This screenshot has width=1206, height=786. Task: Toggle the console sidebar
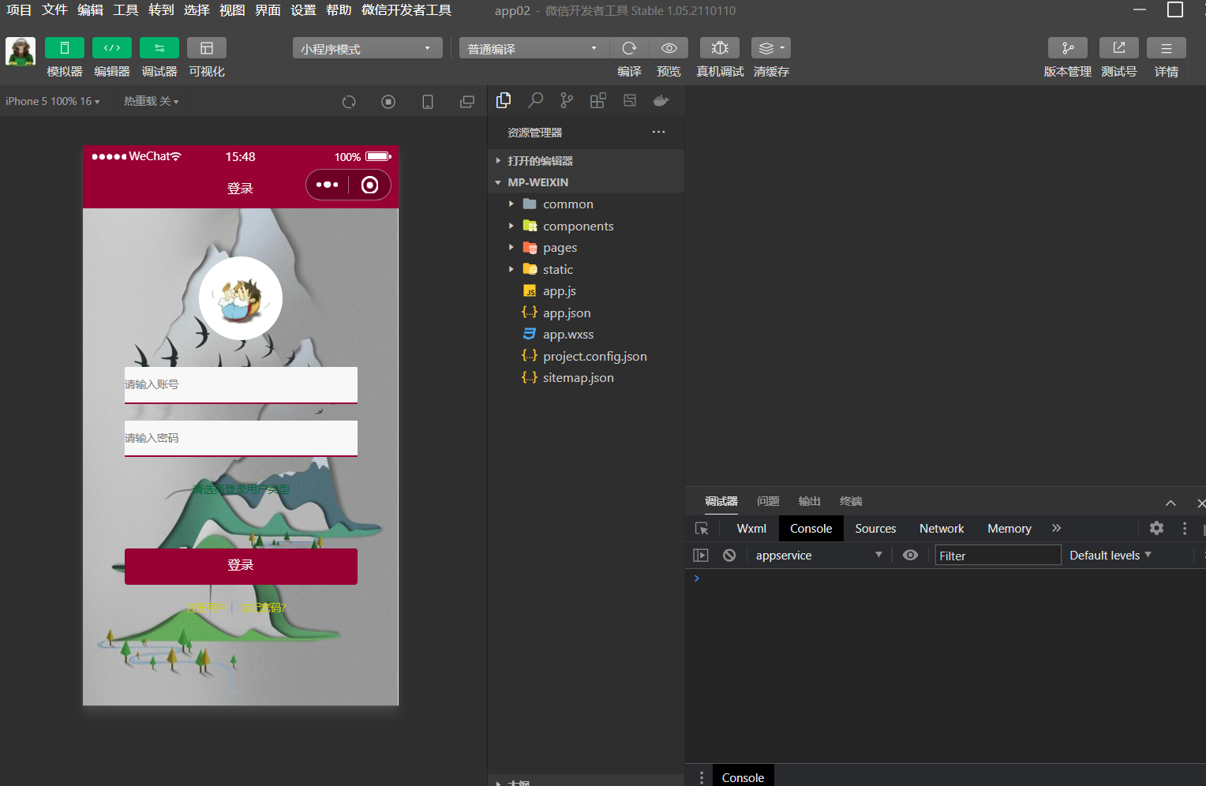tap(701, 556)
